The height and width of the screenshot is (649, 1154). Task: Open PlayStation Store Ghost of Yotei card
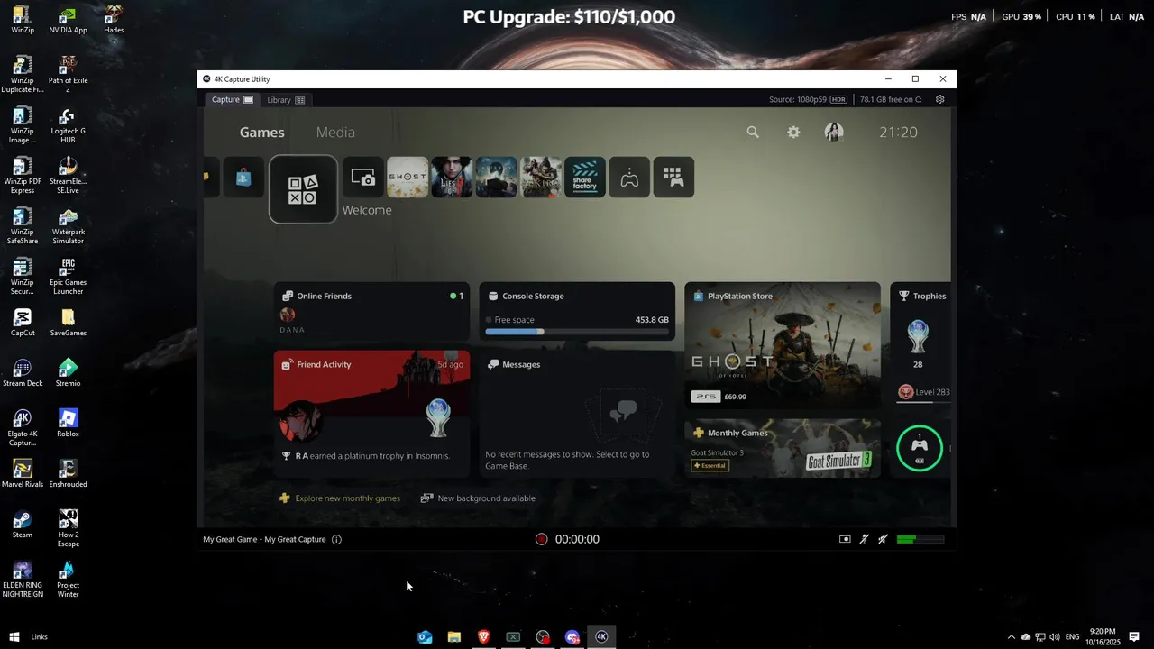783,346
